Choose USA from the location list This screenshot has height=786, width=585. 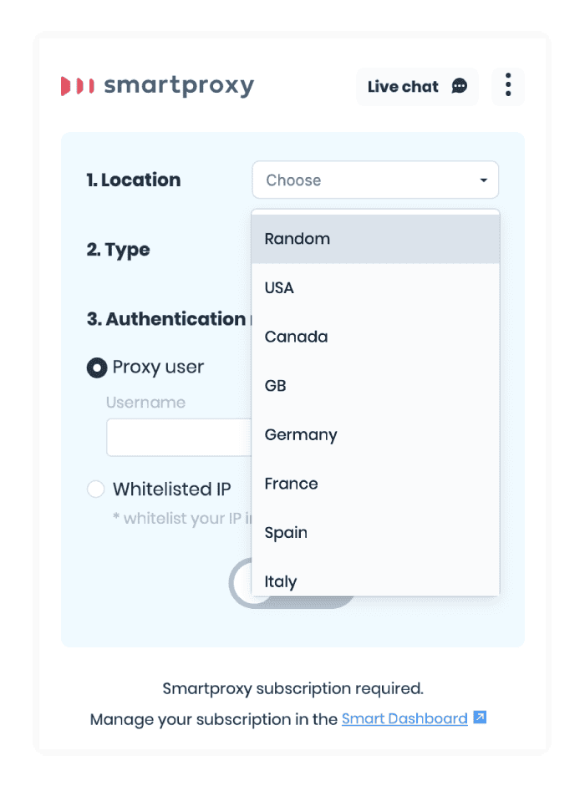[x=375, y=287]
